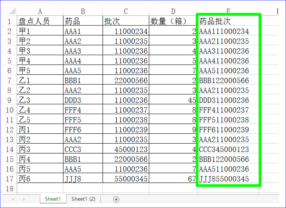Select quantity cell with value 45
This screenshot has height=208, width=286.
(173, 100)
